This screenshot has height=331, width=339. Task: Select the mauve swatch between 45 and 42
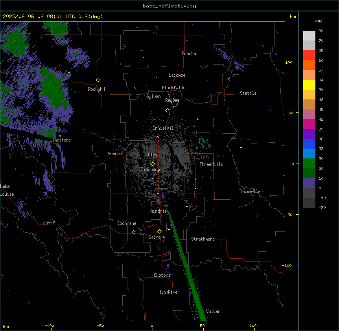[309, 114]
